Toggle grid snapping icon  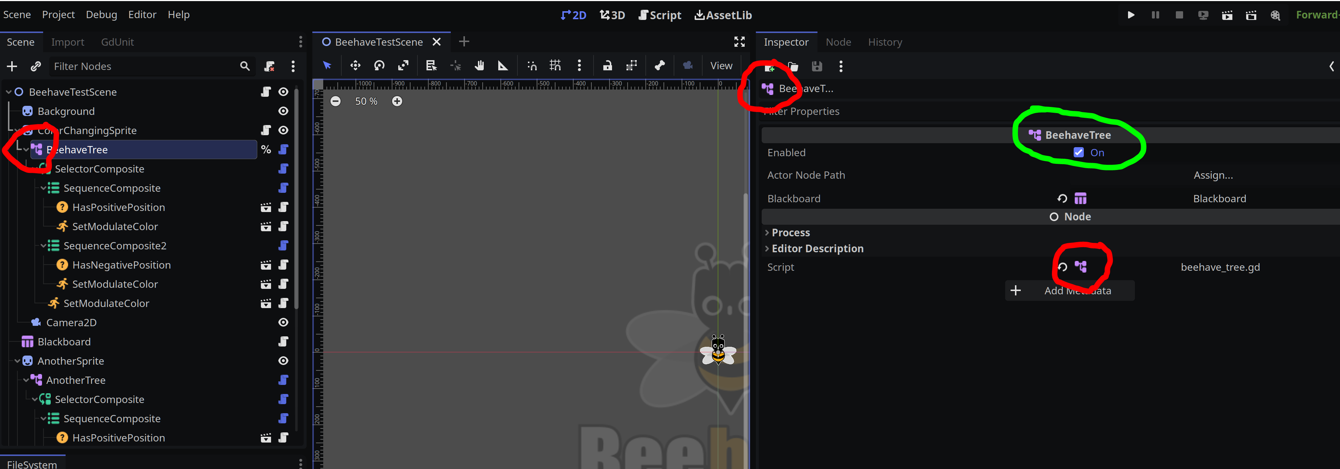[555, 66]
